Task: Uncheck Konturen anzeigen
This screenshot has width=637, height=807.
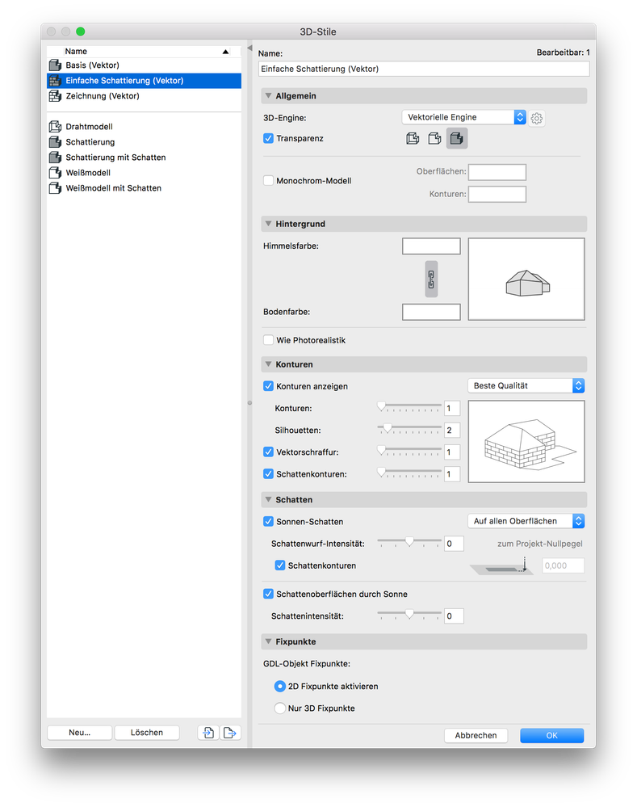Action: point(268,386)
